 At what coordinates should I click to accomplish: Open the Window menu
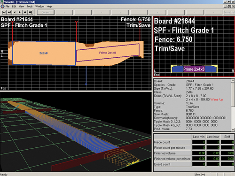click(x=39, y=7)
